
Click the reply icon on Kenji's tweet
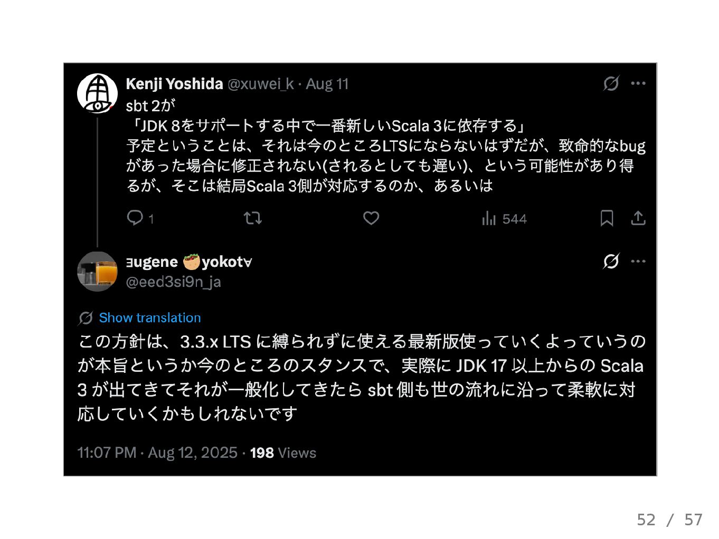pos(135,218)
